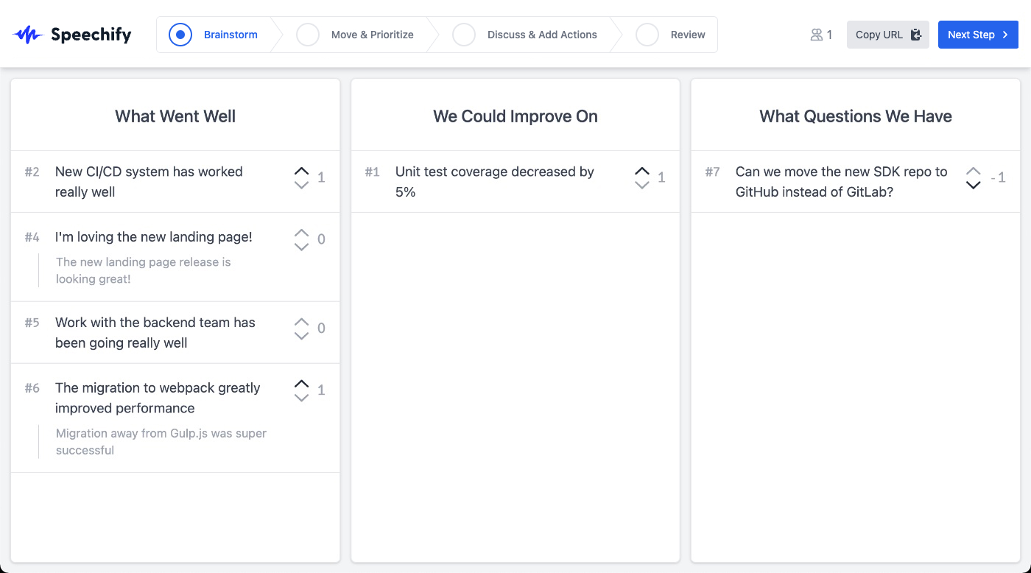1031x573 pixels.
Task: Downvote the backend team card #5
Action: point(301,336)
